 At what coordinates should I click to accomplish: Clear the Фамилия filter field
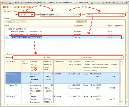pos(44,57)
